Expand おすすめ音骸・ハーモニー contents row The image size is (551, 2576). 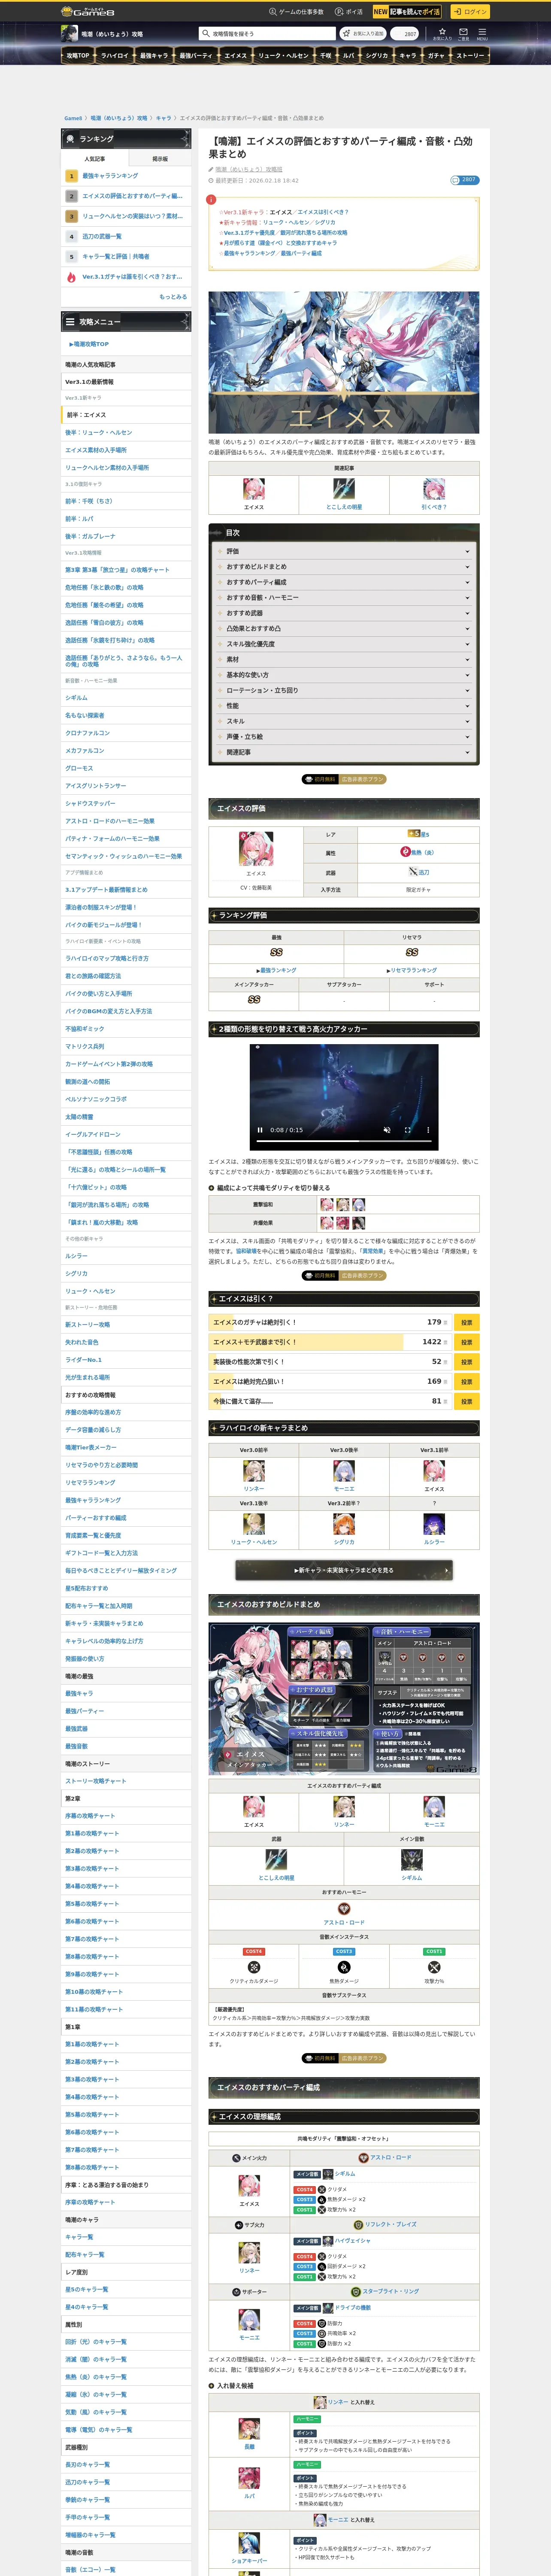(x=344, y=597)
